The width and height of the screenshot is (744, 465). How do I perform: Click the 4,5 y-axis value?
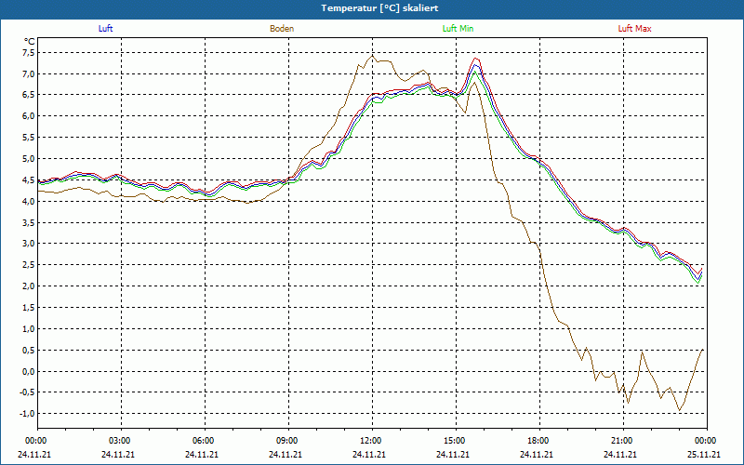pyautogui.click(x=29, y=180)
